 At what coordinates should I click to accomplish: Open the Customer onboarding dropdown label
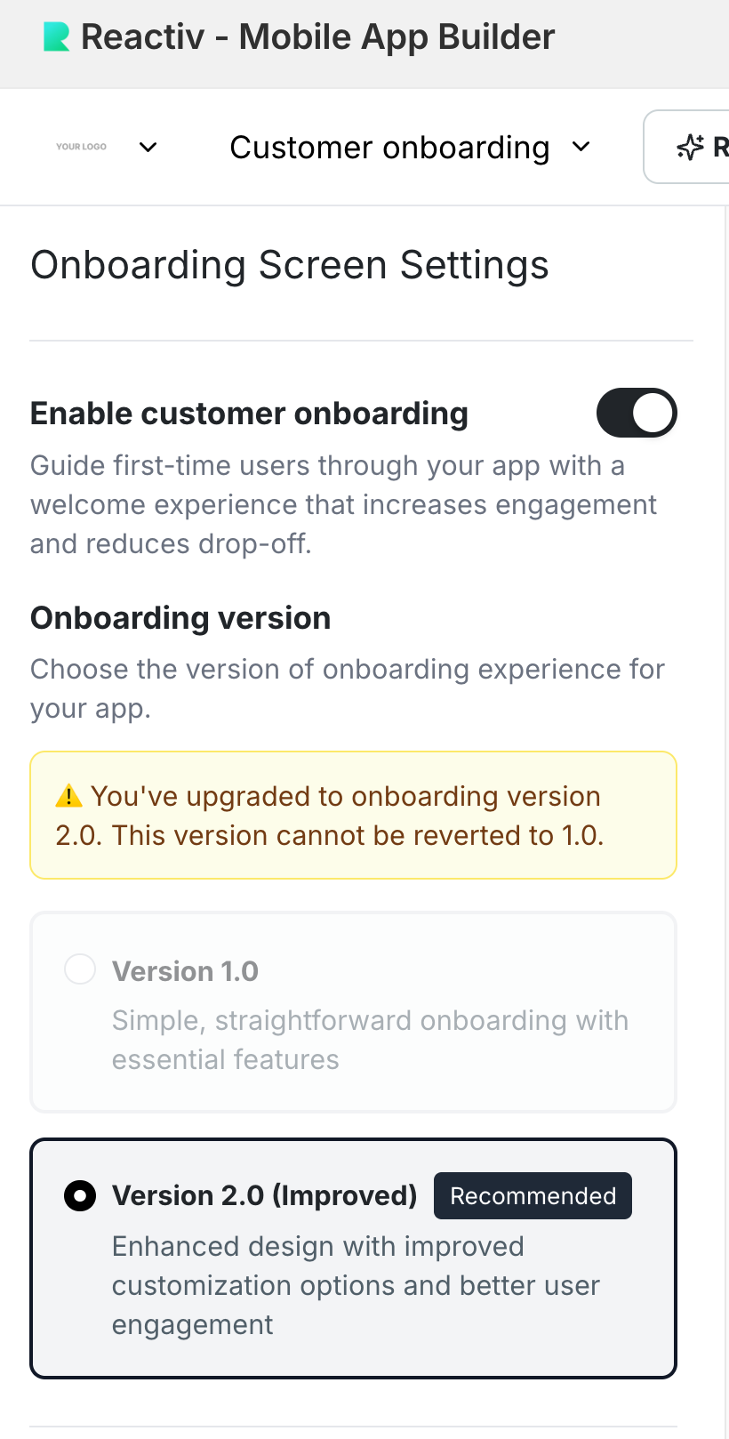389,147
